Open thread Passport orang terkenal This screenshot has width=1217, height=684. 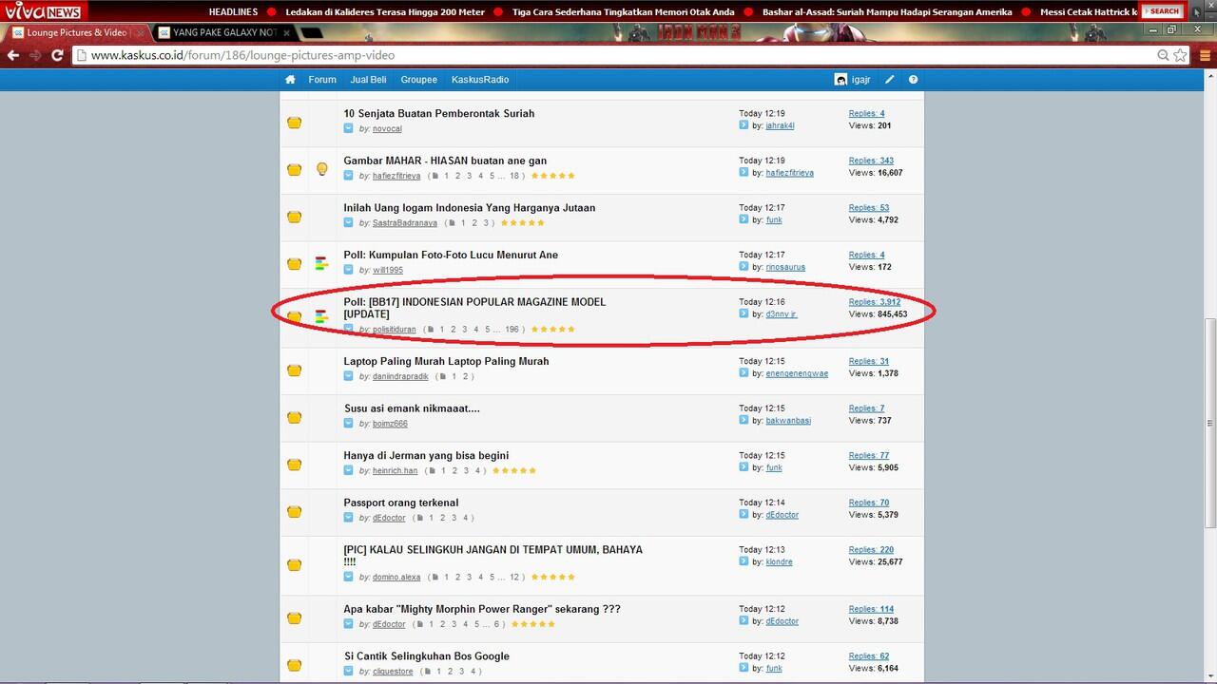click(401, 503)
